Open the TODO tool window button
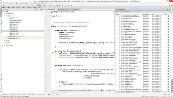The image size is (173, 97). tap(56, 94)
